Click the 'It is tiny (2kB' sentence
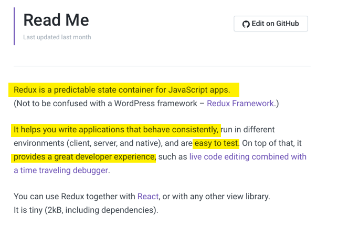 tap(86, 210)
